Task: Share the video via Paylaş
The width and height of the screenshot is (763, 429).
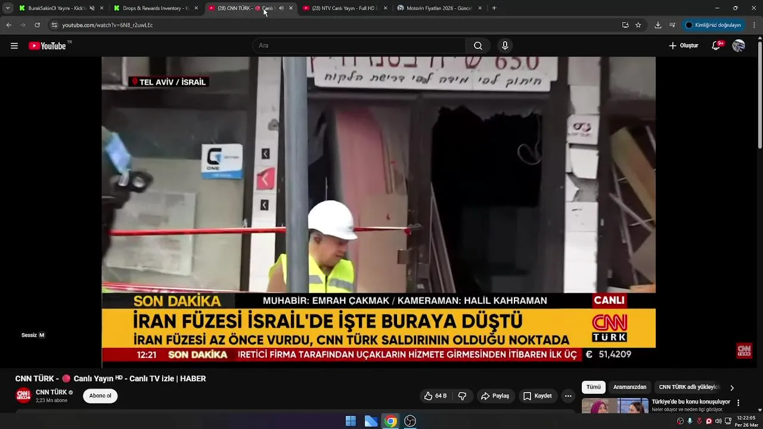Action: tap(495, 396)
